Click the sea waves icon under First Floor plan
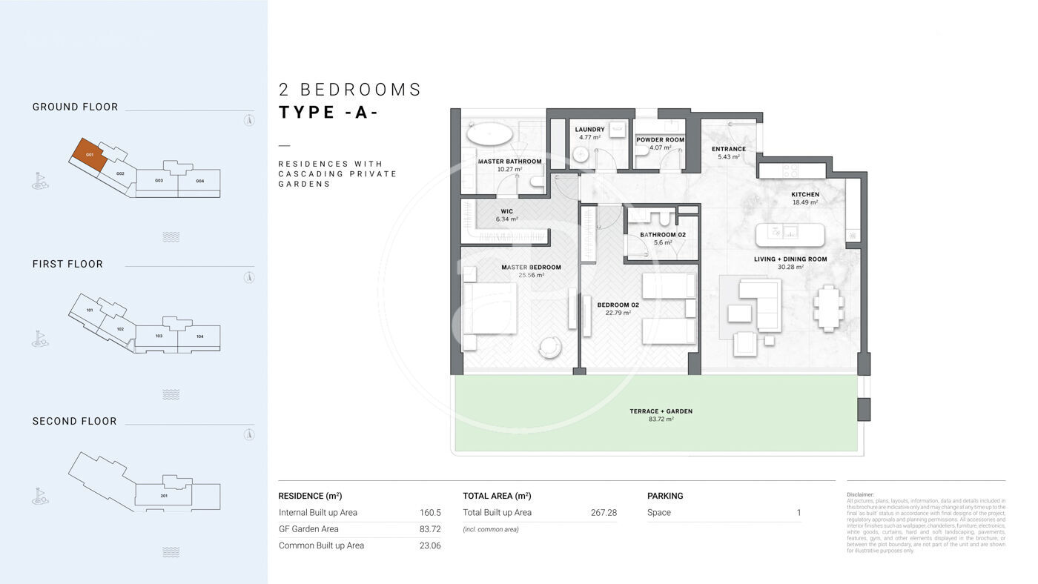1038x584 pixels. [x=171, y=394]
